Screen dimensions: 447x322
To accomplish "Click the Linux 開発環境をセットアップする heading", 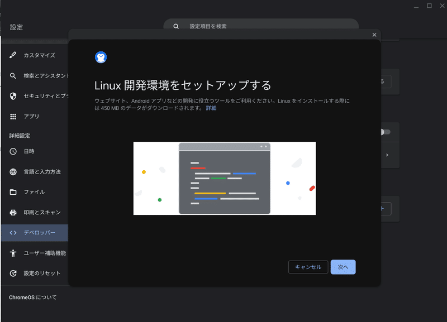I will coord(183,85).
